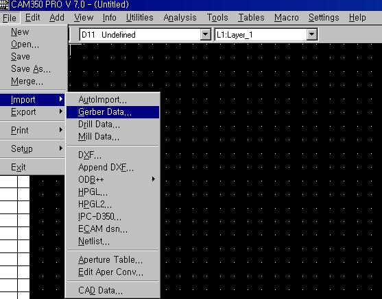This screenshot has height=299, width=382.
Task: Open the D11 Undefined aperture dropdown arrow
Action: [x=205, y=35]
